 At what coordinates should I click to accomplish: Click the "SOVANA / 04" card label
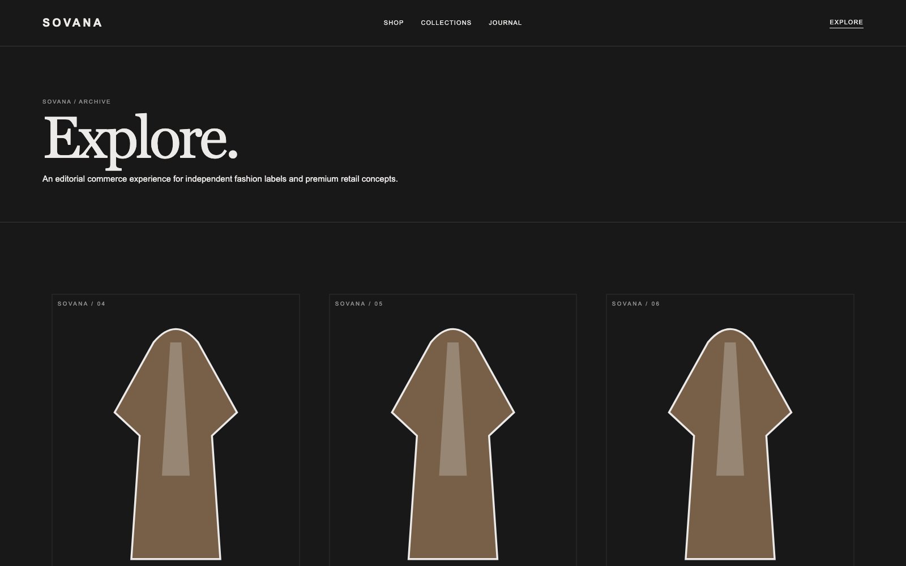[82, 304]
